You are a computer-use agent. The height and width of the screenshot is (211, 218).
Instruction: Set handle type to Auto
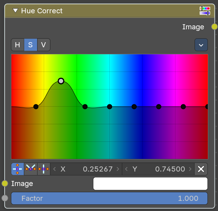tap(18, 169)
